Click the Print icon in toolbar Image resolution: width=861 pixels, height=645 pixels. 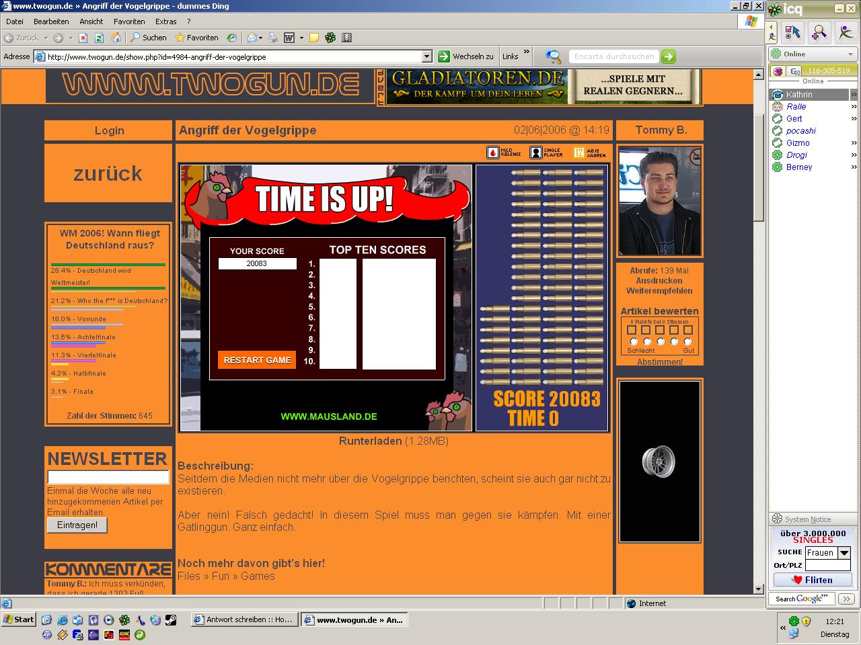point(272,38)
